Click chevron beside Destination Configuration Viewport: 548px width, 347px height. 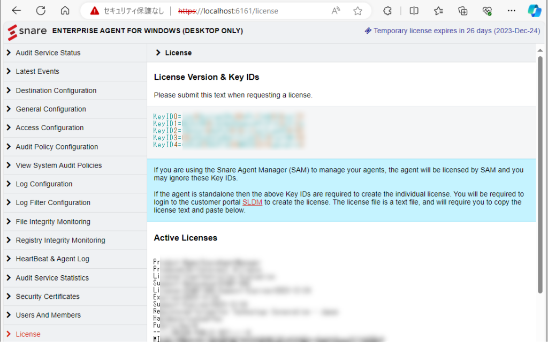coord(9,90)
